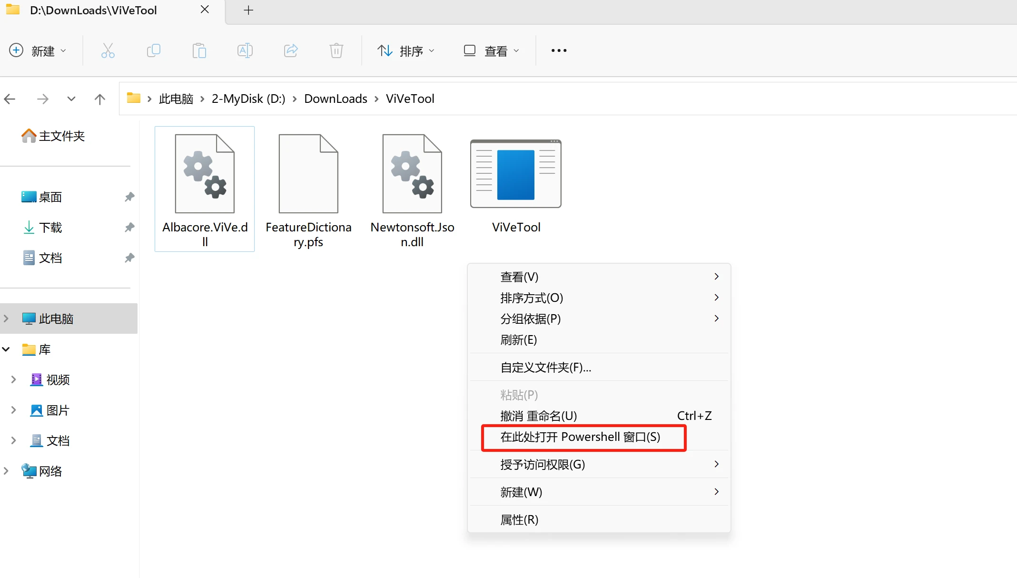Open 查看(V) context menu submenu
This screenshot has width=1017, height=578.
tap(599, 277)
